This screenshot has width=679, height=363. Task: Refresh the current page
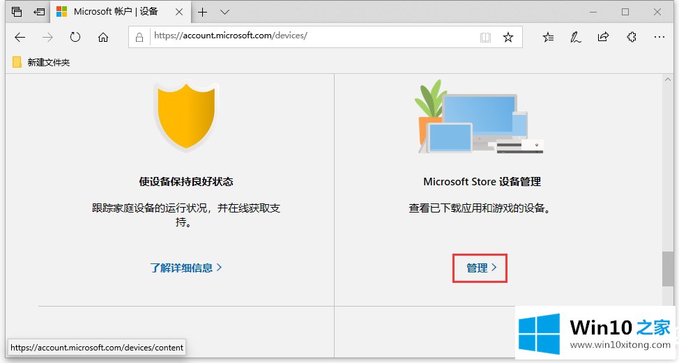tap(75, 37)
